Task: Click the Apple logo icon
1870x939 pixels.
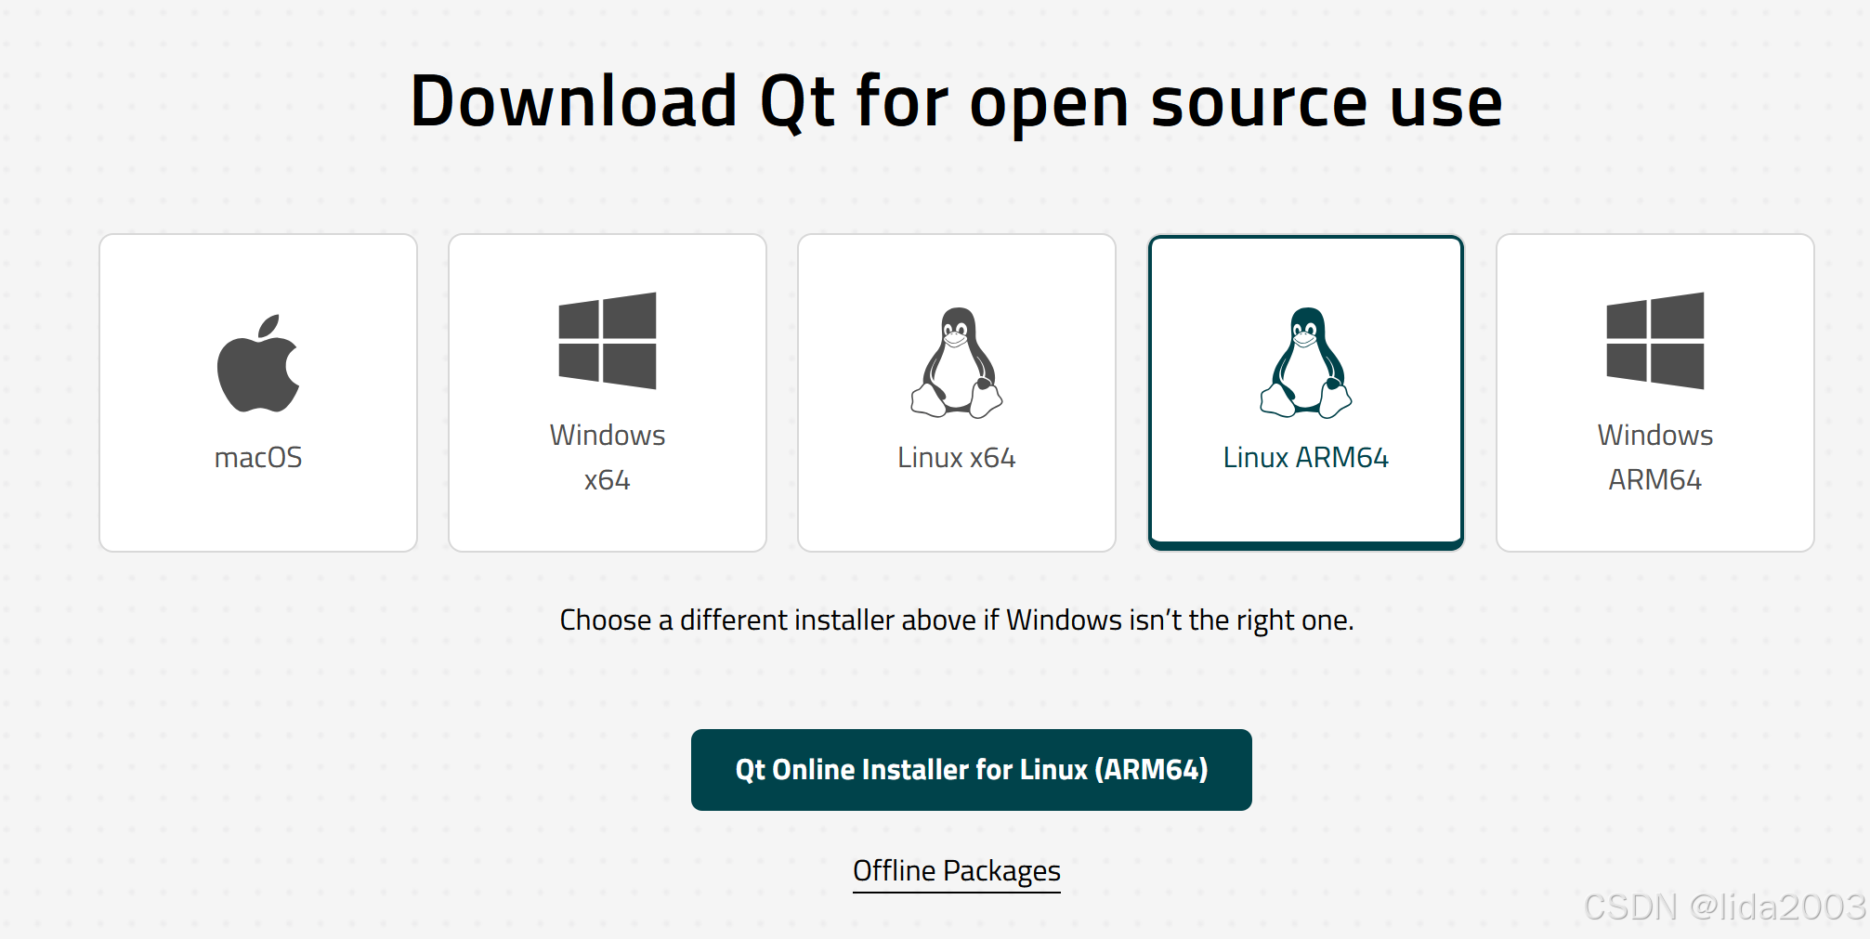Action: 258,363
